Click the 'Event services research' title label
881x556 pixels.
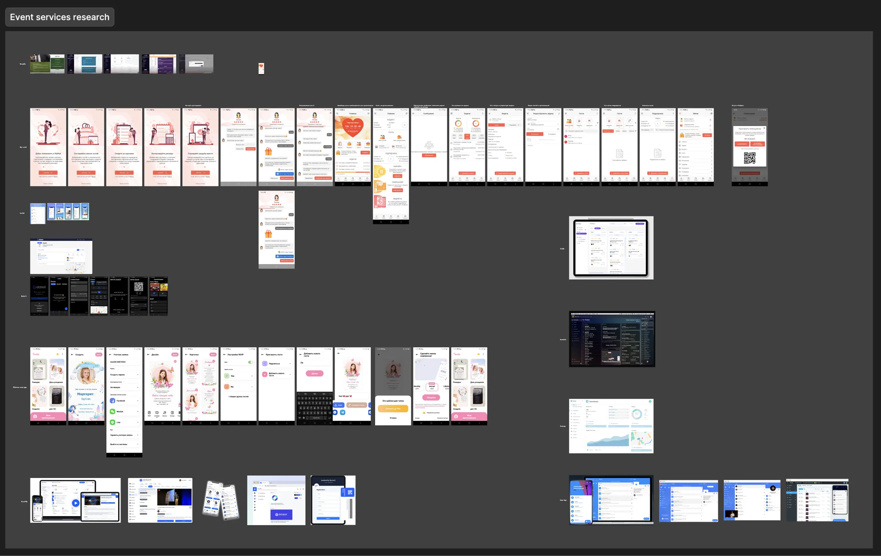click(60, 17)
